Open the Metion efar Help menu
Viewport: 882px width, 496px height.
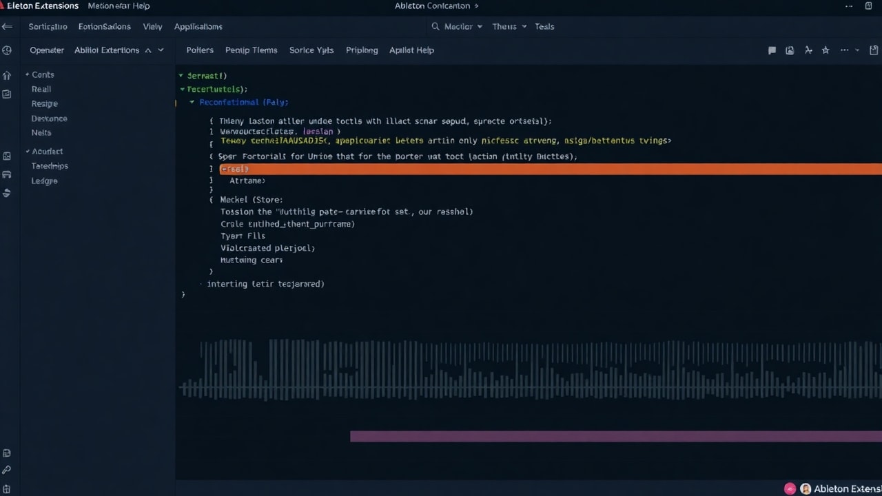(x=119, y=6)
